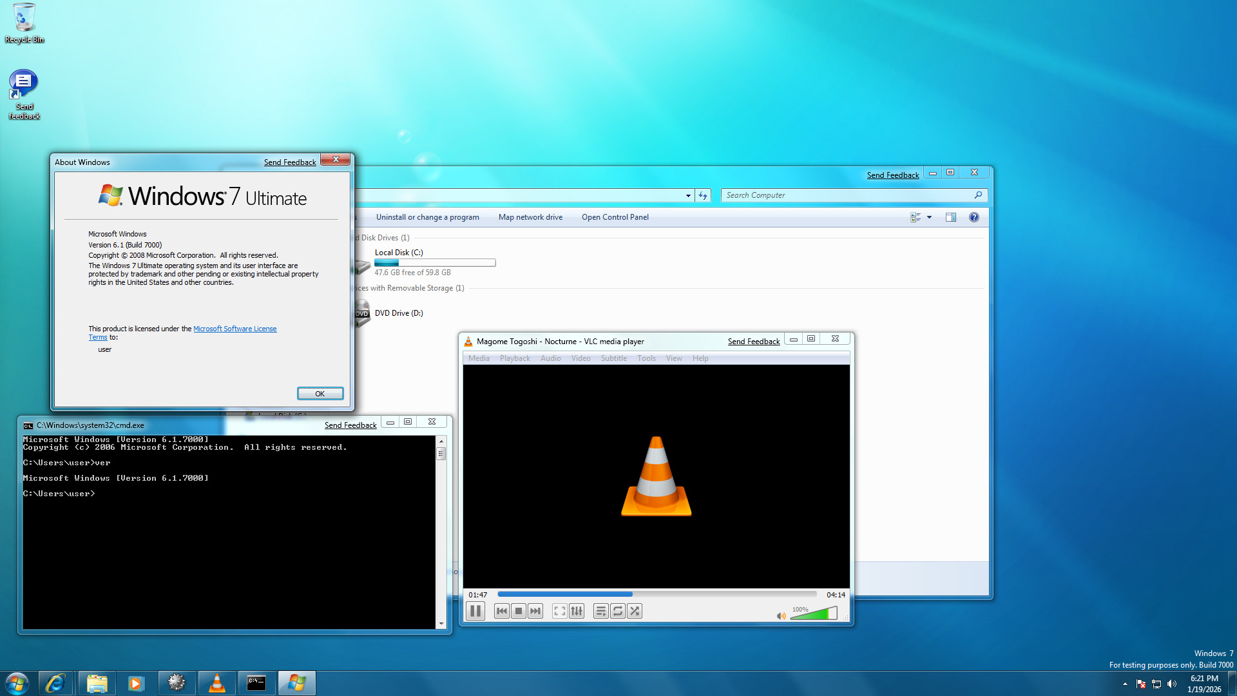Click OK in About Windows dialog
Viewport: 1237px width, 696px height.
[x=320, y=394]
